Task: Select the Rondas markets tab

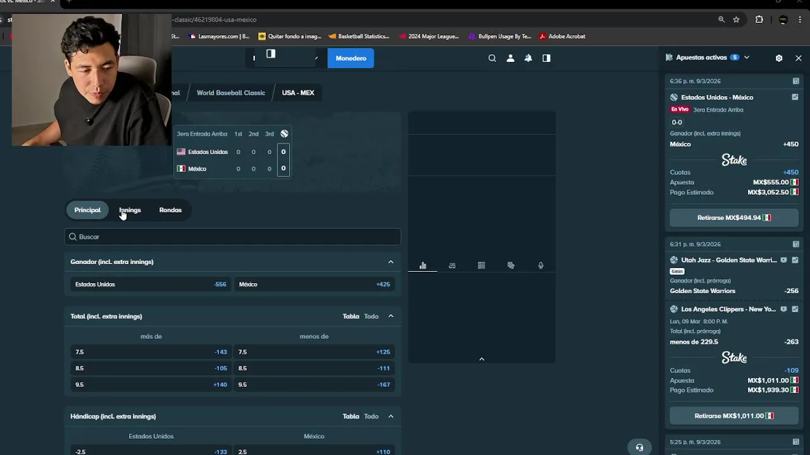Action: [x=170, y=210]
